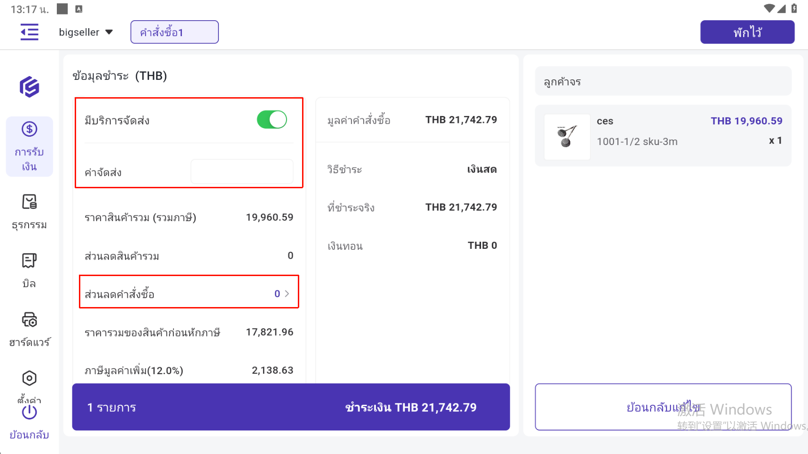
Task: Click the BigSeller logo icon
Action: (29, 87)
